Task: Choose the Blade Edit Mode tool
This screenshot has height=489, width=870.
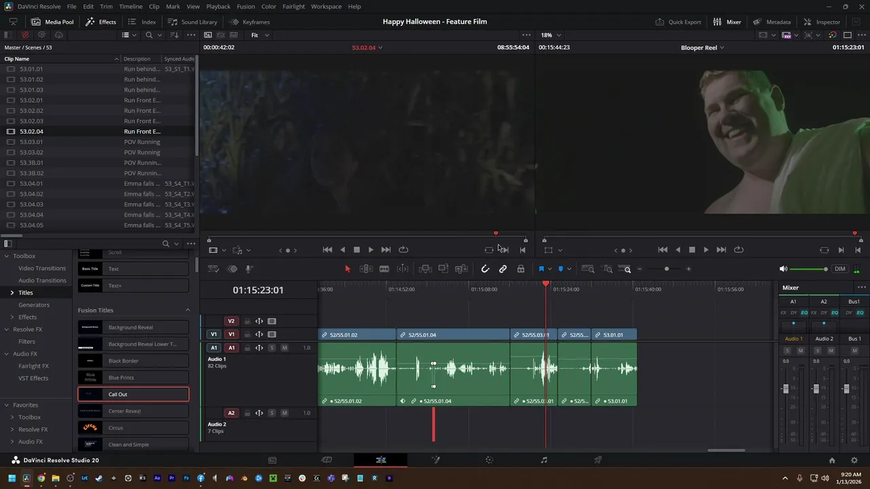Action: point(384,269)
